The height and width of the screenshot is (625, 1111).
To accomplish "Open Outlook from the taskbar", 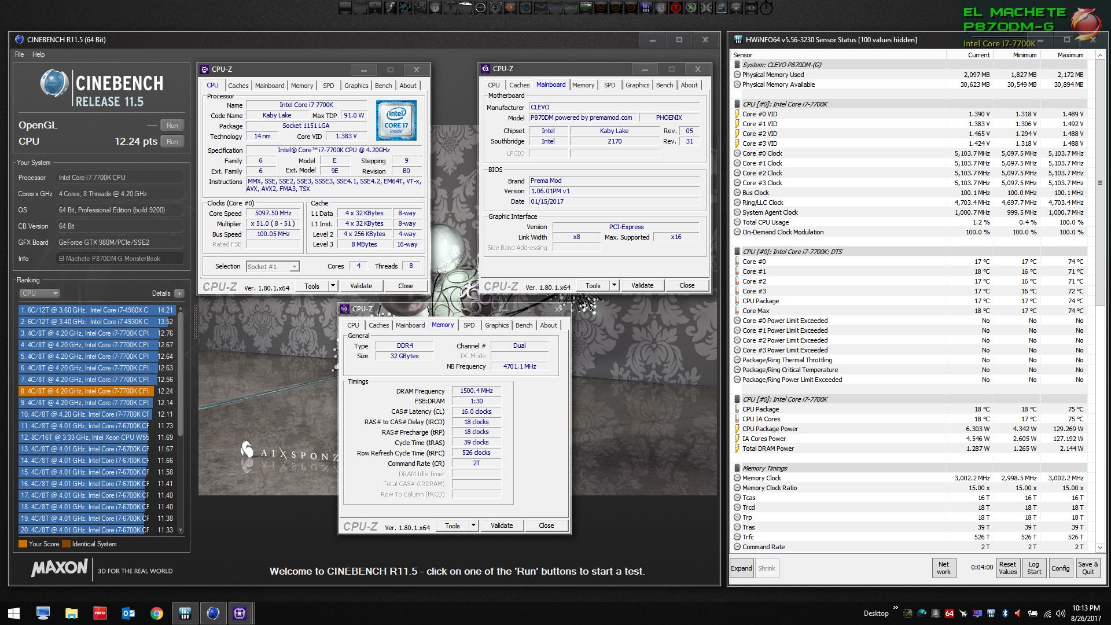I will 128,613.
